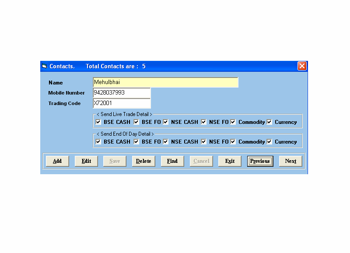350x253 pixels.
Task: Go to the Previous contact
Action: point(260,161)
